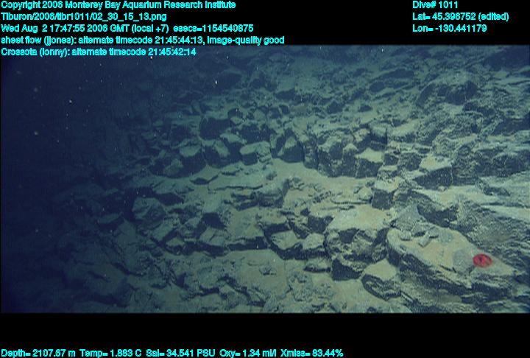
Task: Click the red Crossota jellyfish on the rock
Action: point(481,259)
